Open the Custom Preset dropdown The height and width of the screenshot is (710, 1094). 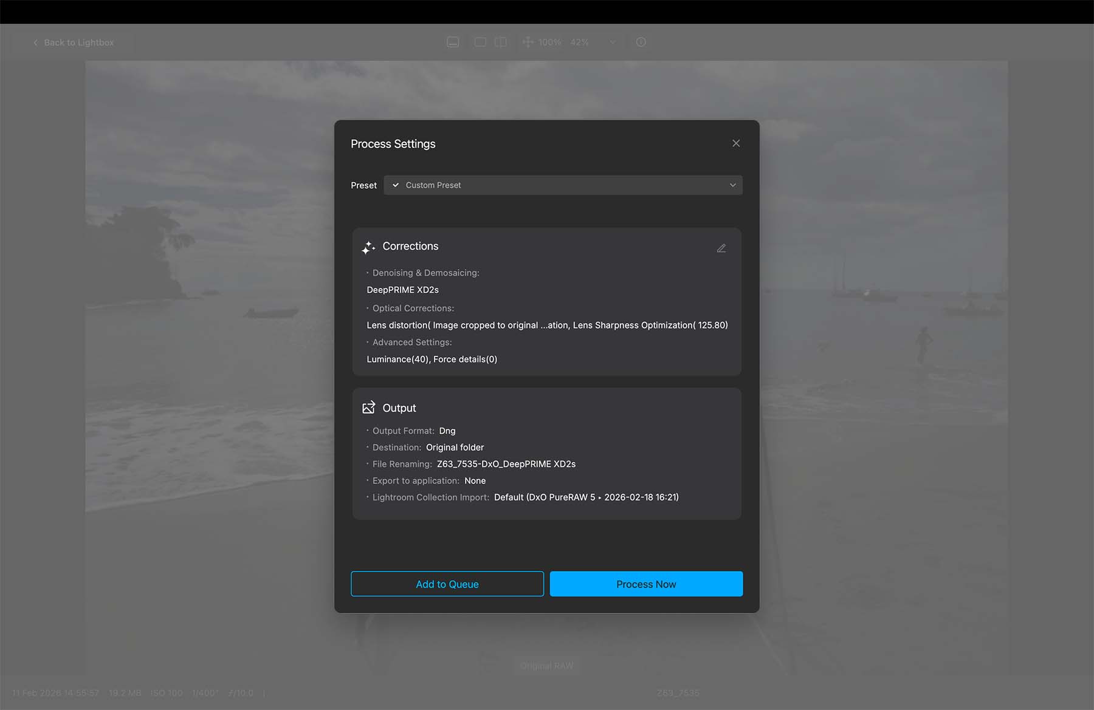[563, 185]
